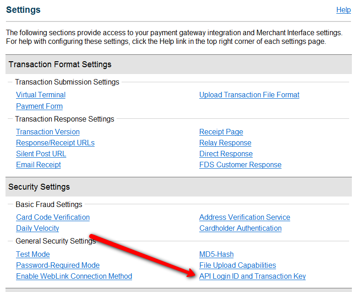Open Virtual Terminal settings
This screenshot has width=356, height=292.
click(41, 95)
